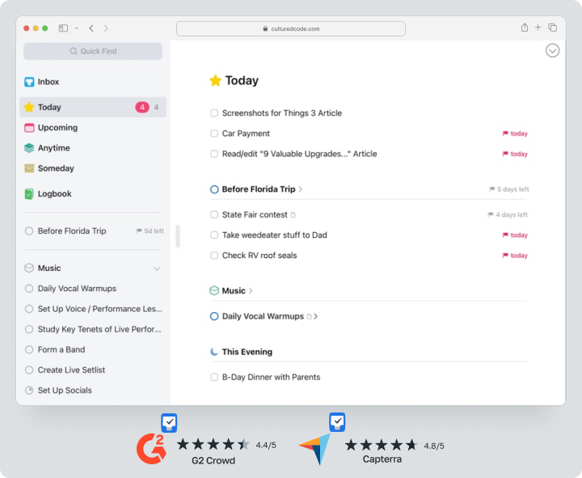Screen dimensions: 582x478
Task: Open the Music heading chevron in main list
Action: [x=251, y=291]
